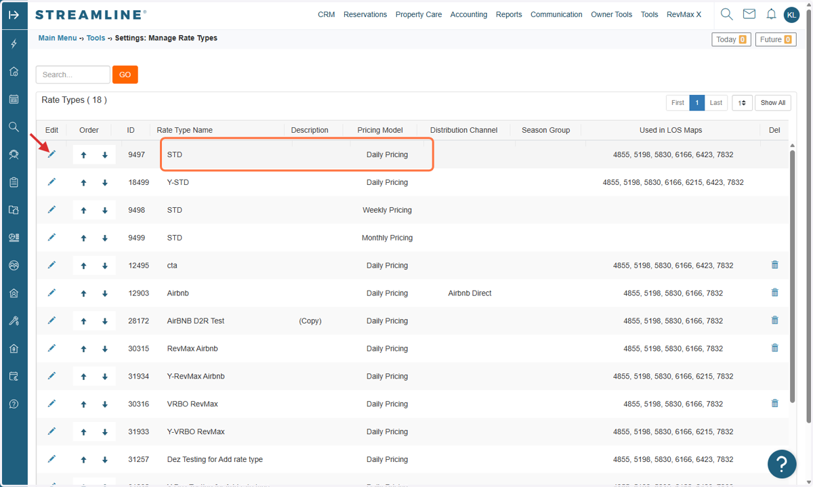Viewport: 813px width, 487px height.
Task: Move AirBNB D2R Test row down
Action: tap(105, 321)
